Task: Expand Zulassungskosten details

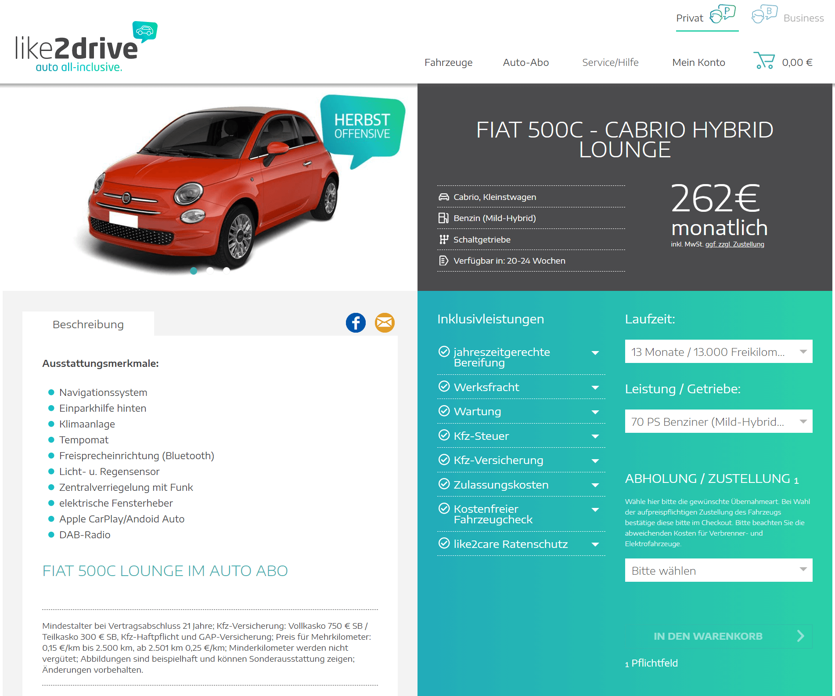Action: point(595,485)
